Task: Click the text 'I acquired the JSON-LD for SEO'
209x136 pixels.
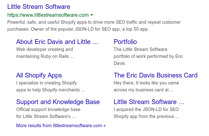Action: click(146, 109)
